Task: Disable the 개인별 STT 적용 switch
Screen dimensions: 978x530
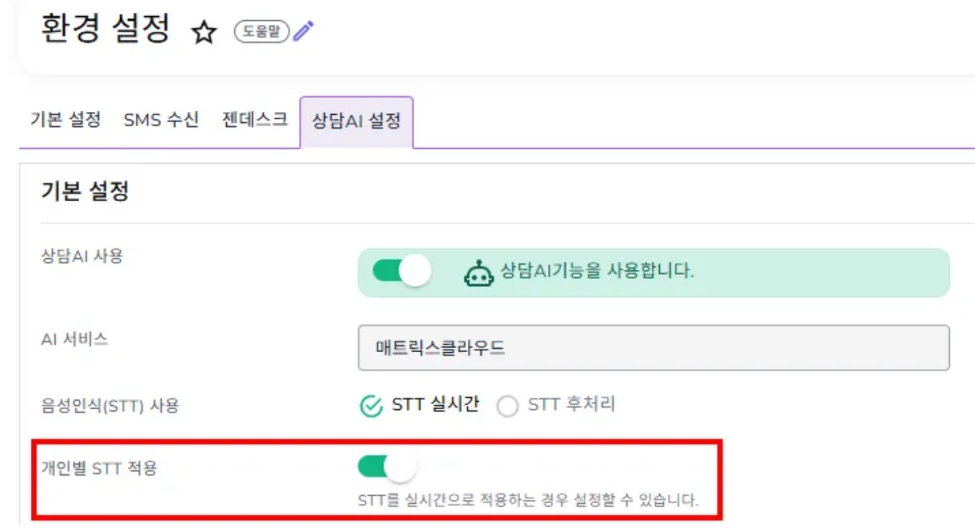Action: tap(387, 468)
